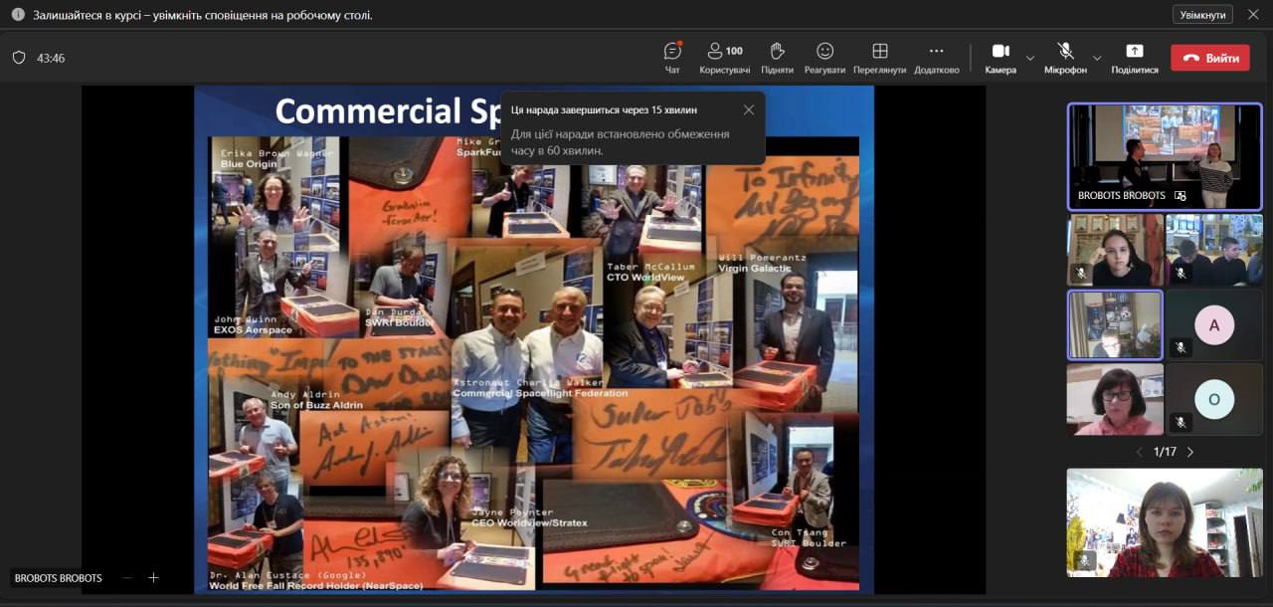Leave the meeting with Вийти button

(1210, 58)
